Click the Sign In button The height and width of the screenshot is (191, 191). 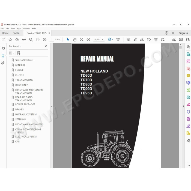(183, 33)
